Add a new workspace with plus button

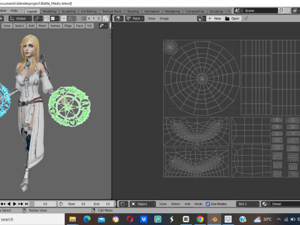(x=229, y=11)
